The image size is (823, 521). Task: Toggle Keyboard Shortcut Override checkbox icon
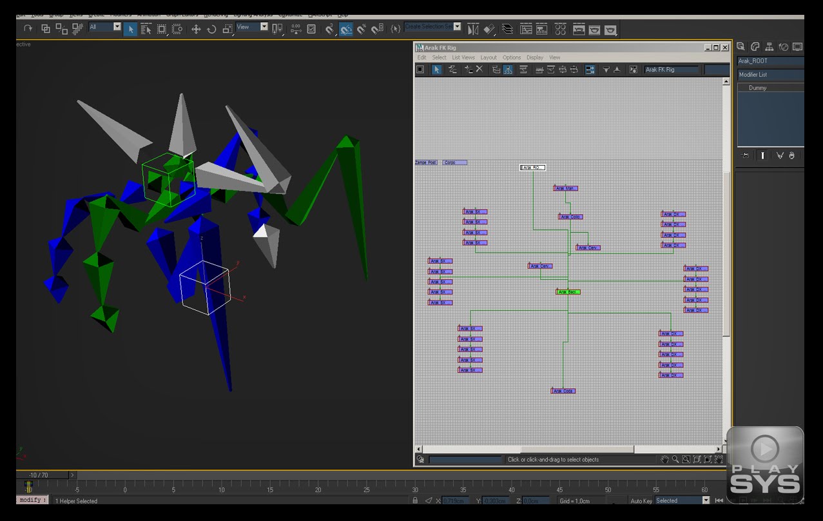click(x=312, y=29)
